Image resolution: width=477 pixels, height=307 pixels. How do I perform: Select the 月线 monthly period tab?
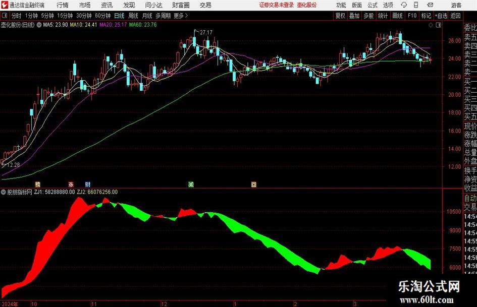click(147, 16)
